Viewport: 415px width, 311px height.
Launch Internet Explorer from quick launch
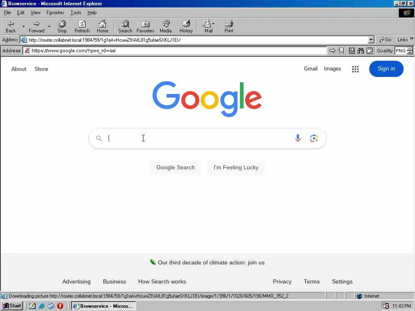point(42,306)
